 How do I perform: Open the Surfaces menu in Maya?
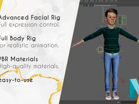[86, 1]
